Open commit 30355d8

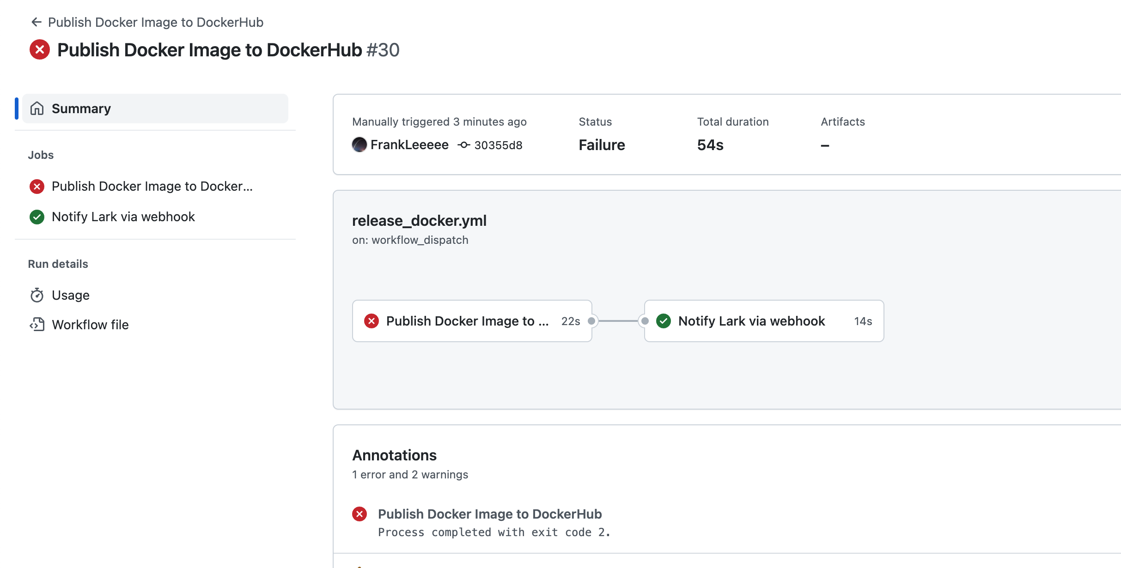[x=498, y=145]
